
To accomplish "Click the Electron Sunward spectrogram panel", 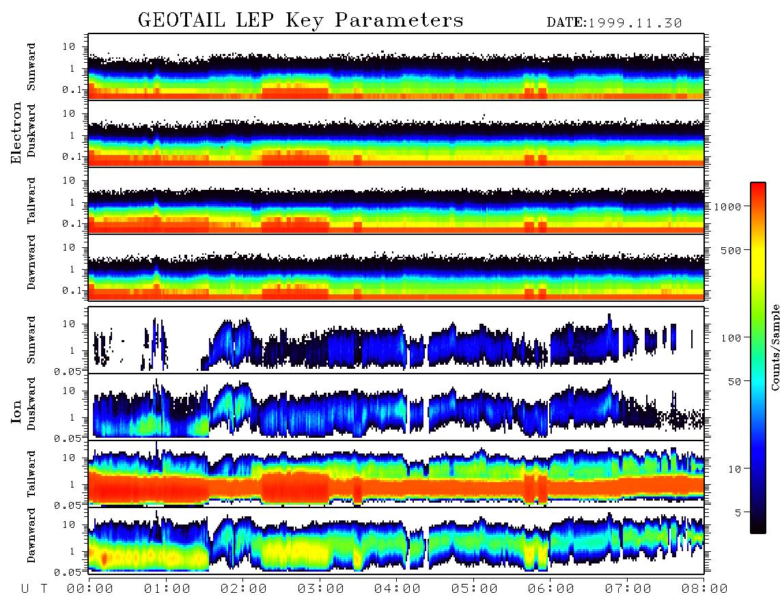I will (x=396, y=66).
